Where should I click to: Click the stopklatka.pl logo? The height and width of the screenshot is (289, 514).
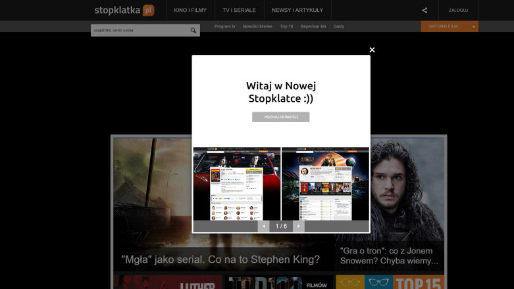[x=124, y=10]
